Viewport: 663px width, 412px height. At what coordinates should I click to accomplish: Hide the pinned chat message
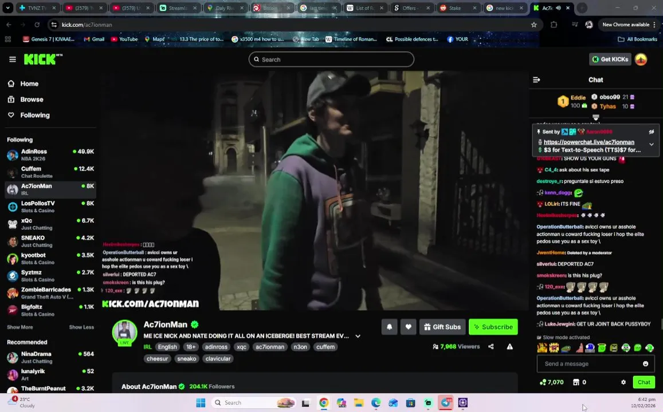coord(652,132)
